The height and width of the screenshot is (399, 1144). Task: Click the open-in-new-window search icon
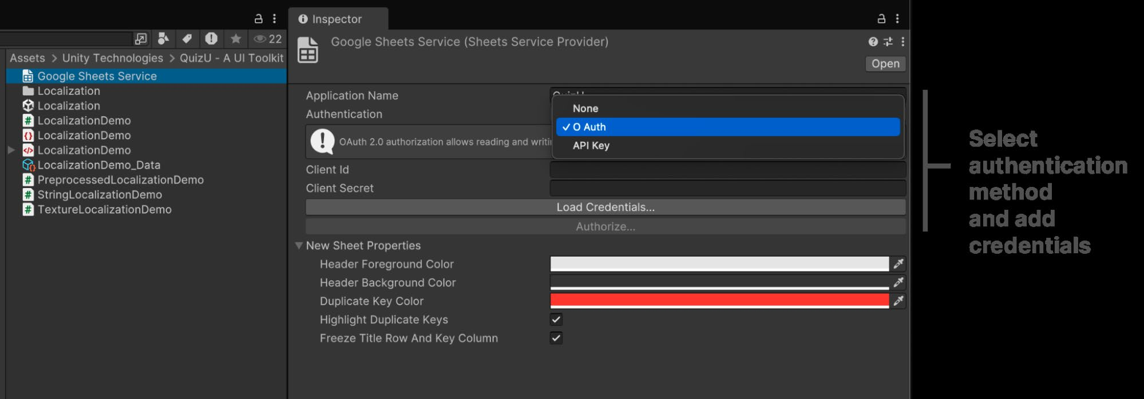(141, 38)
